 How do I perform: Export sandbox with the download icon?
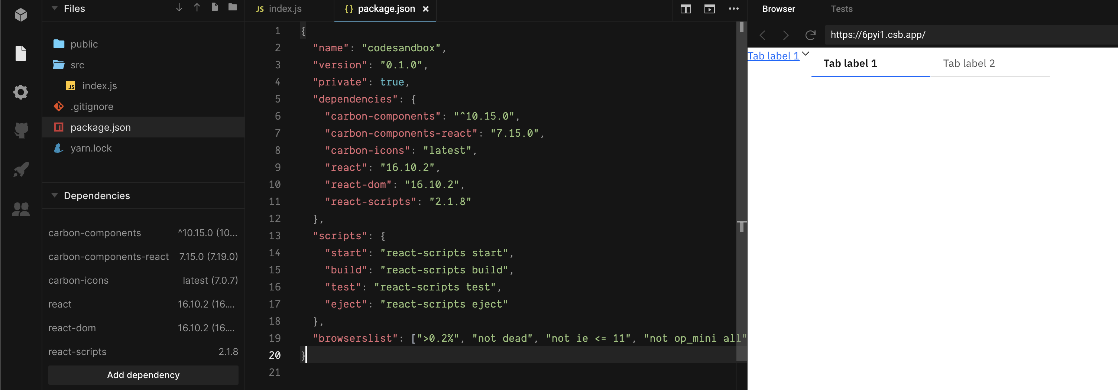pos(178,8)
